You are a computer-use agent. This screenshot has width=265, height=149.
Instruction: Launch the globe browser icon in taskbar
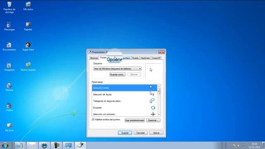click(x=44, y=145)
